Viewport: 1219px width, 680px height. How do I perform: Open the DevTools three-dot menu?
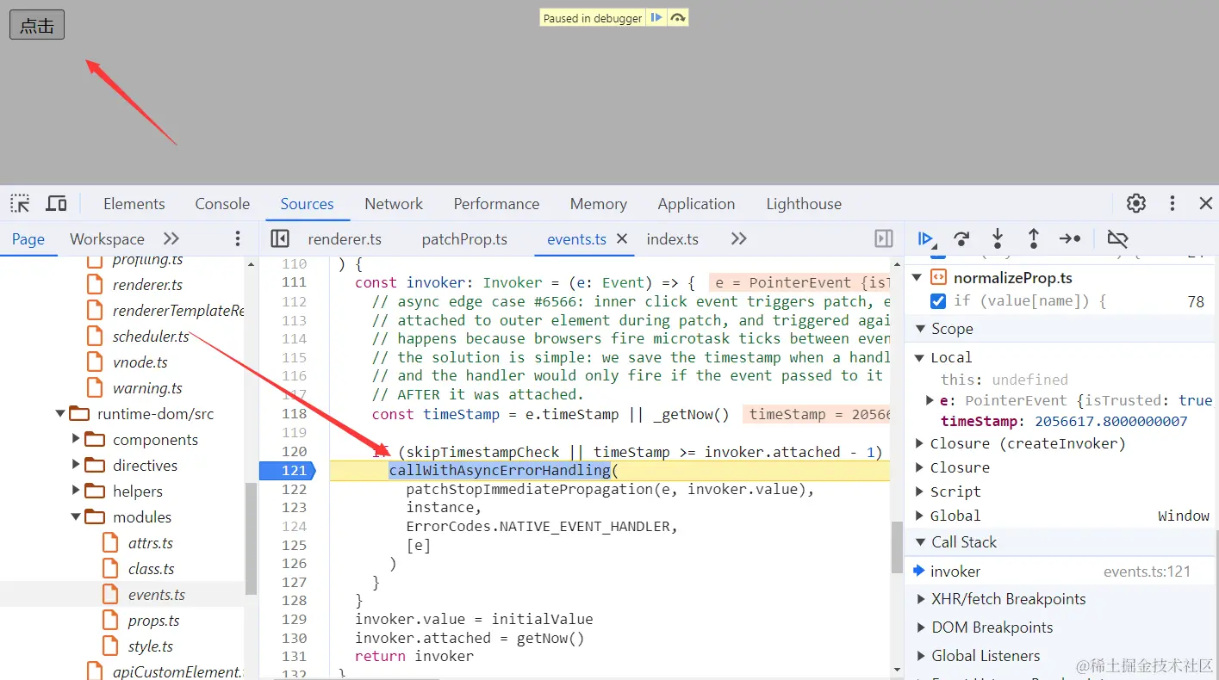(x=1172, y=204)
